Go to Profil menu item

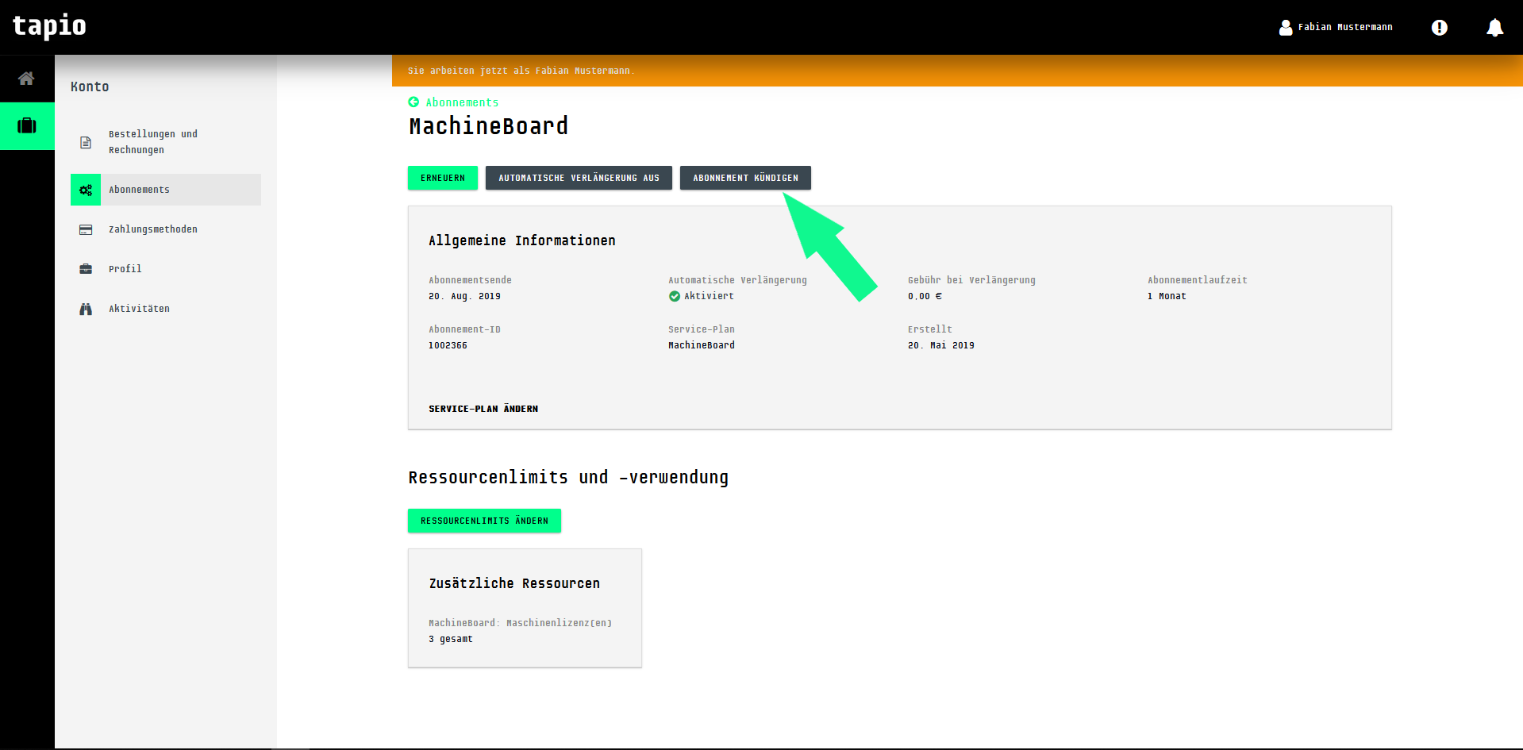pos(166,269)
